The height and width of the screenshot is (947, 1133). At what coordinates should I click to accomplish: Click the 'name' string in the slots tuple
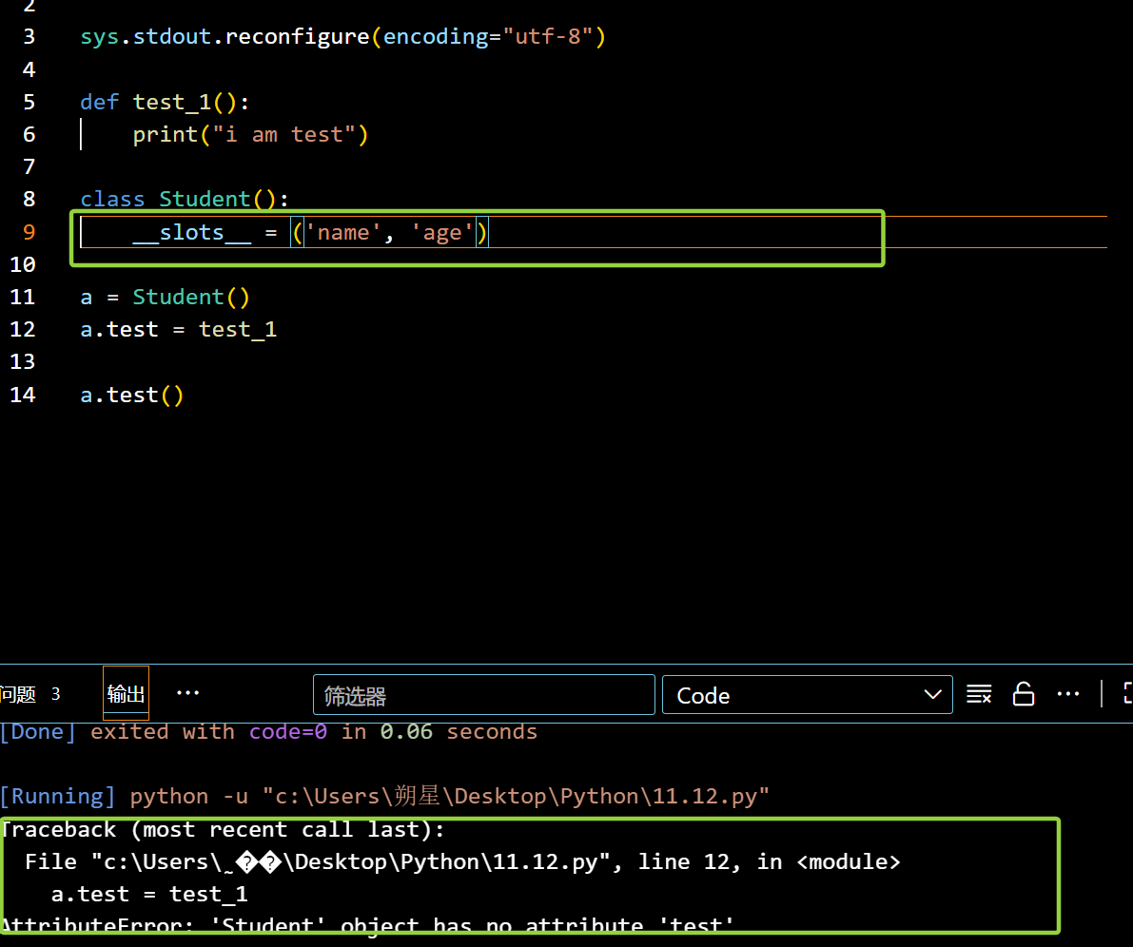click(343, 233)
